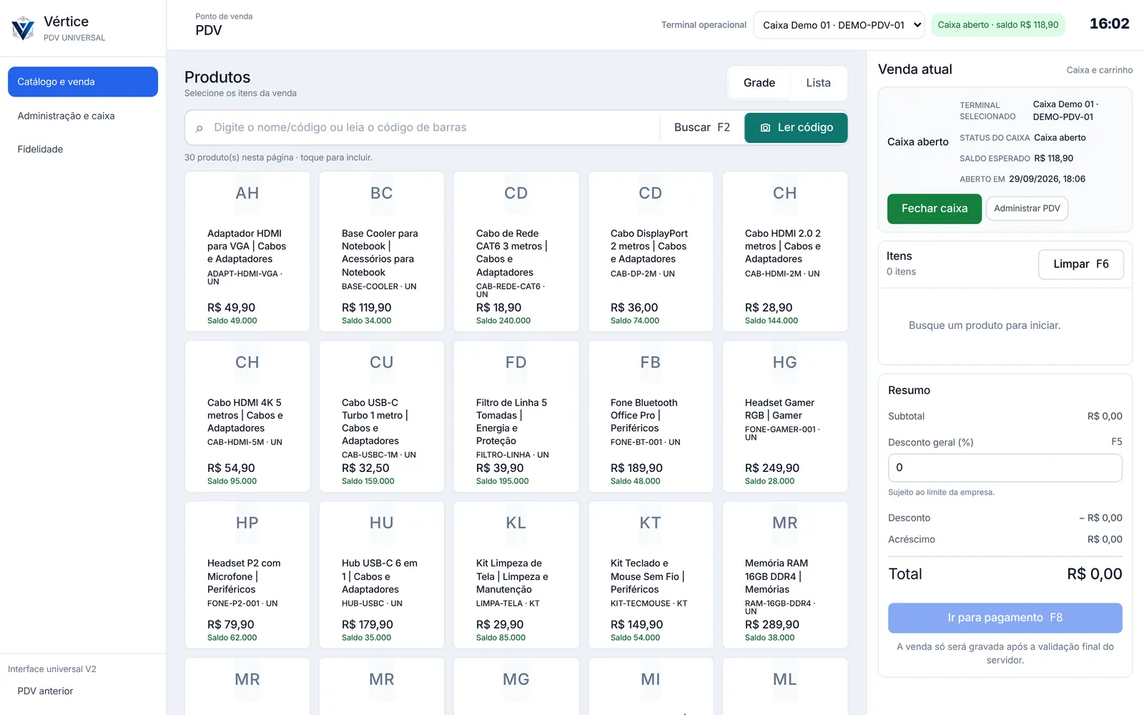Proceed with Ir para pagamento F8

pos(1005,618)
